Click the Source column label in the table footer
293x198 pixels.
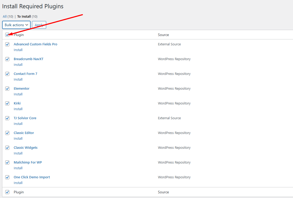coord(163,192)
